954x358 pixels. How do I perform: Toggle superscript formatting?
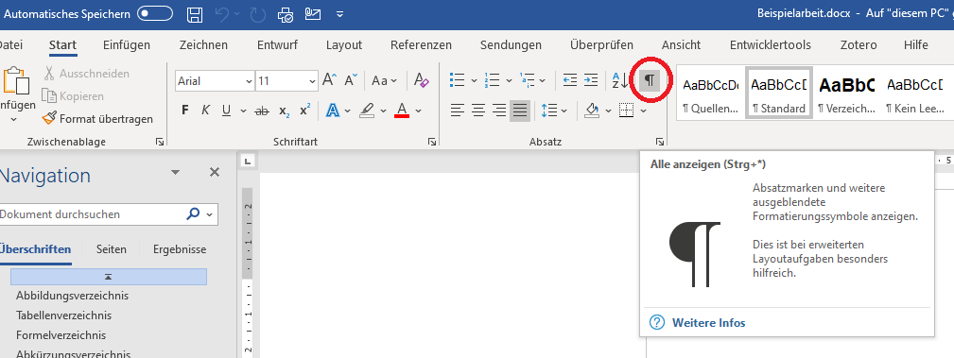tap(304, 110)
